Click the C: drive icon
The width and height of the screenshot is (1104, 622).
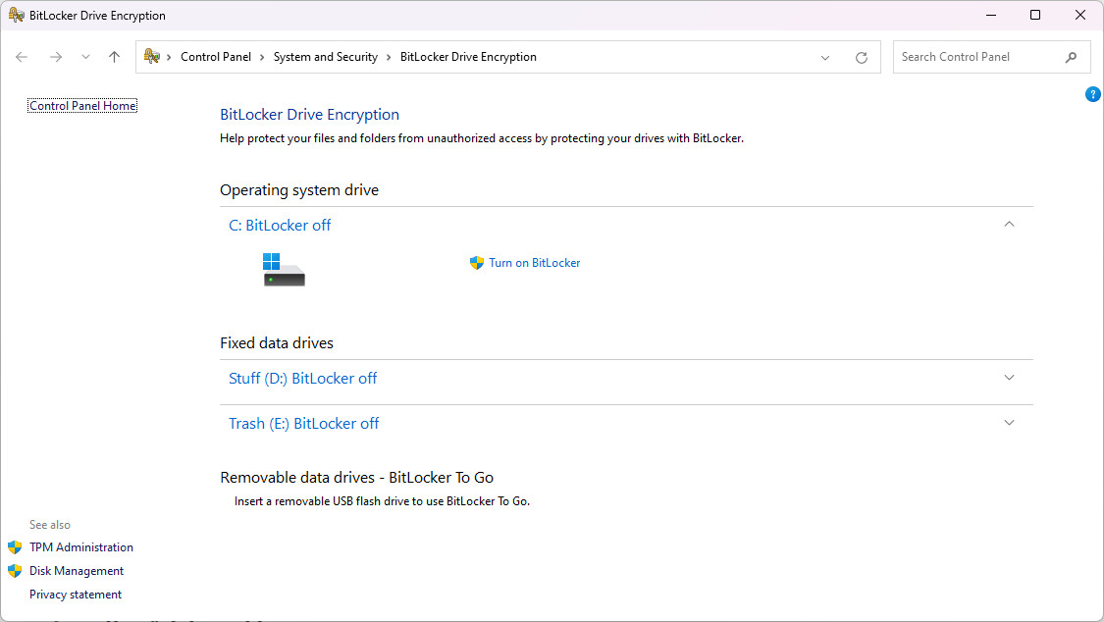(x=284, y=269)
